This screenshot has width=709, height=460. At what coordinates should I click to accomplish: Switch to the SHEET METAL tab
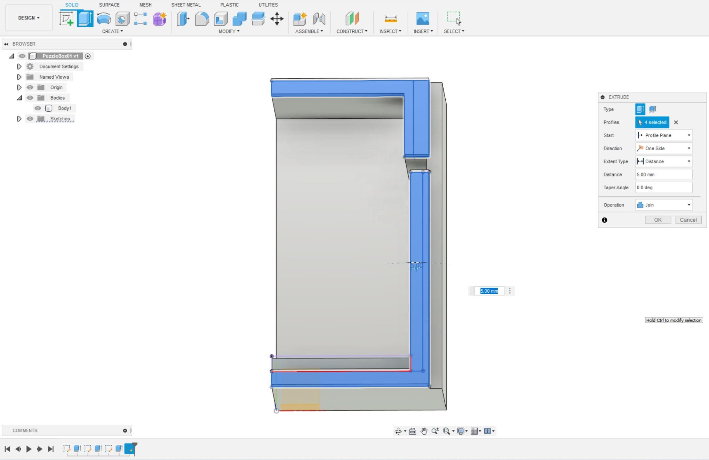(x=186, y=5)
